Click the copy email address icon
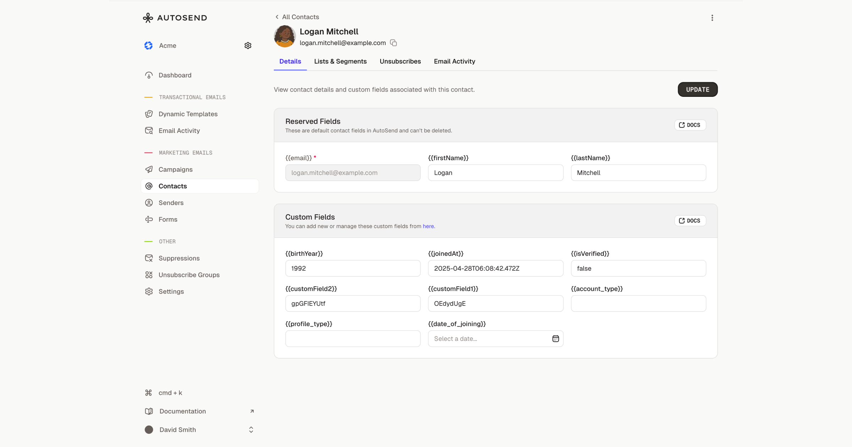Viewport: 852px width, 447px height. 393,43
